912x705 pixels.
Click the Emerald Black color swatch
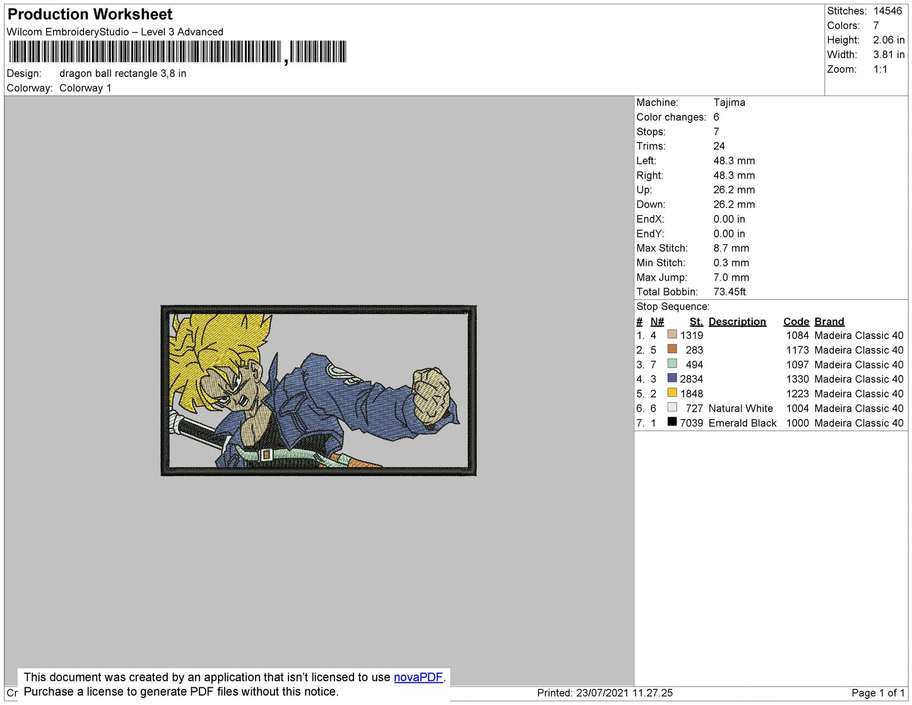[x=672, y=422]
